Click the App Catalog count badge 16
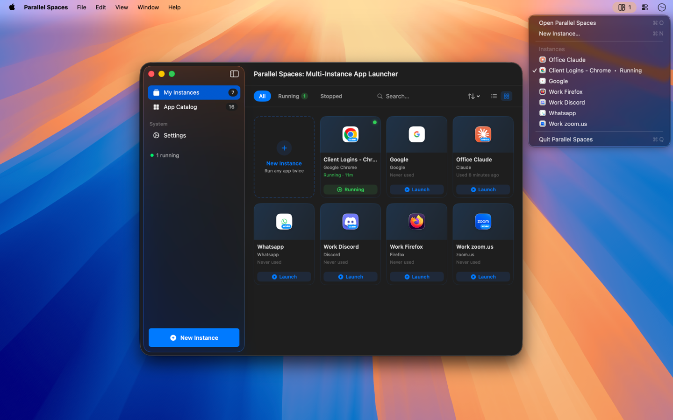The width and height of the screenshot is (673, 420). click(x=231, y=107)
